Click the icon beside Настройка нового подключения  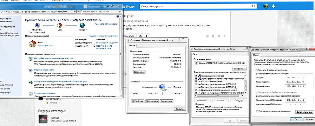tap(30, 58)
